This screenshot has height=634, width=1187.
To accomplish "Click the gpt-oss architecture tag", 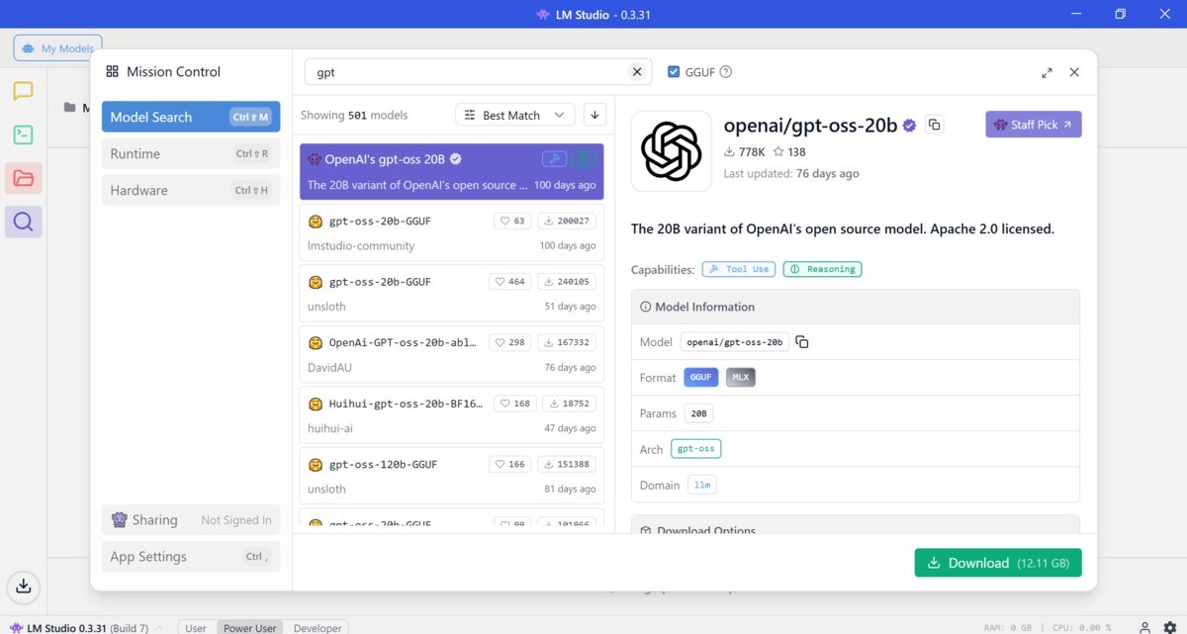I will 696,449.
